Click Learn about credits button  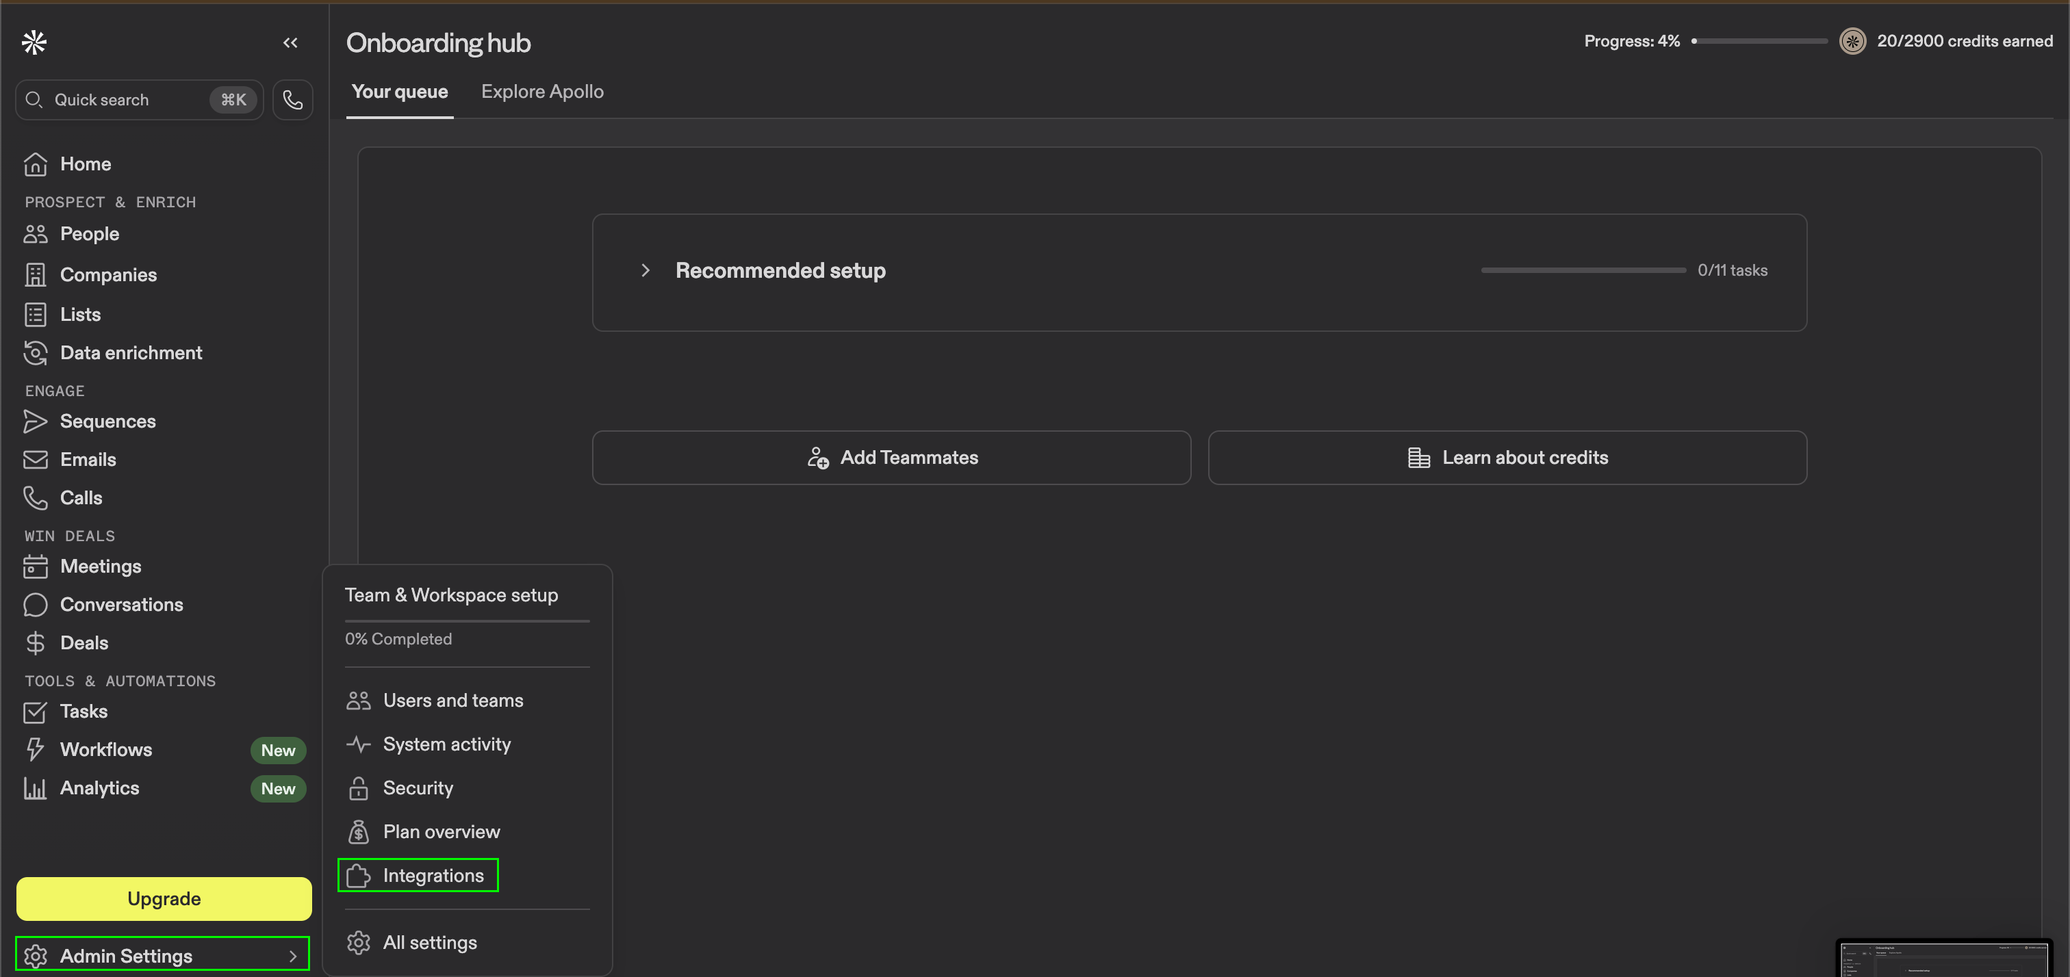tap(1507, 457)
